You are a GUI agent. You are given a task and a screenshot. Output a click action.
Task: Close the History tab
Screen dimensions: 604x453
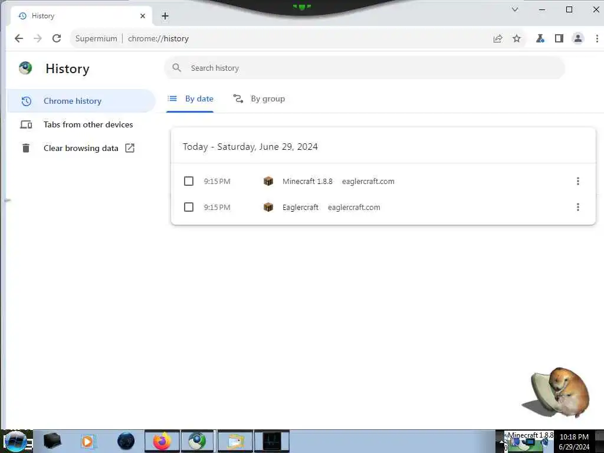143,16
